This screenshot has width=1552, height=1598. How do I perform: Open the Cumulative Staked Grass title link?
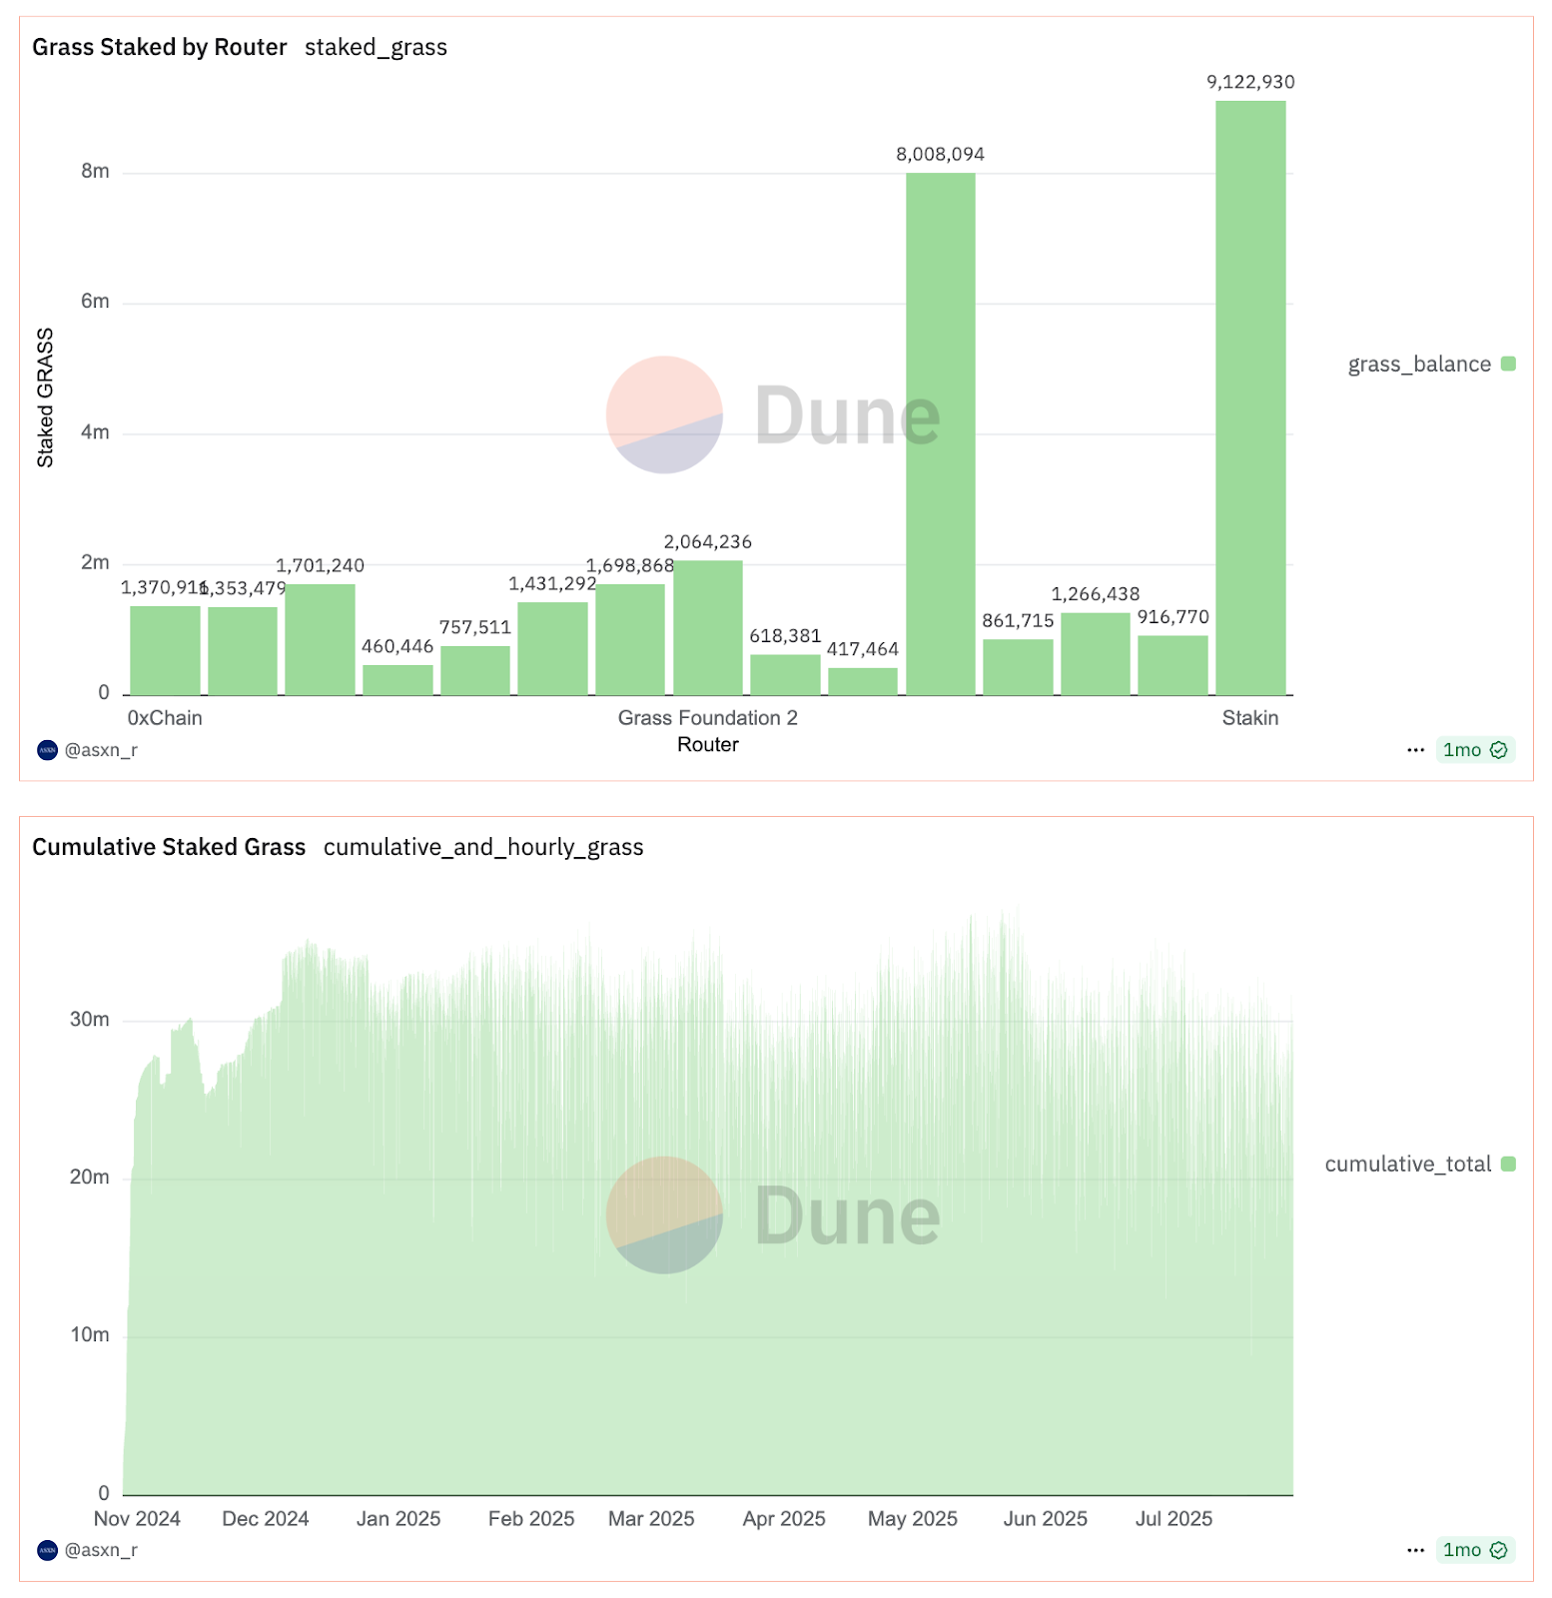tap(169, 847)
